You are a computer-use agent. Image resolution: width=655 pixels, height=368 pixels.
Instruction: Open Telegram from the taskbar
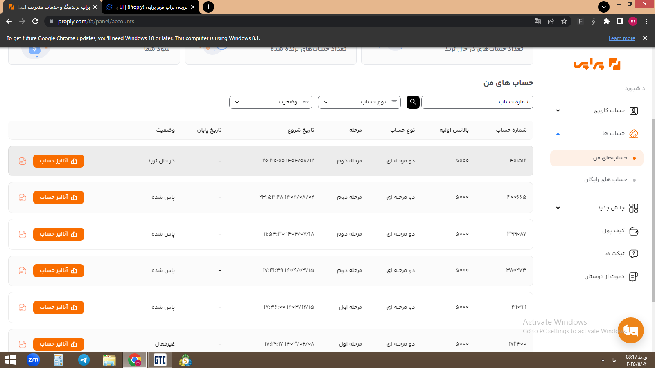pos(84,360)
